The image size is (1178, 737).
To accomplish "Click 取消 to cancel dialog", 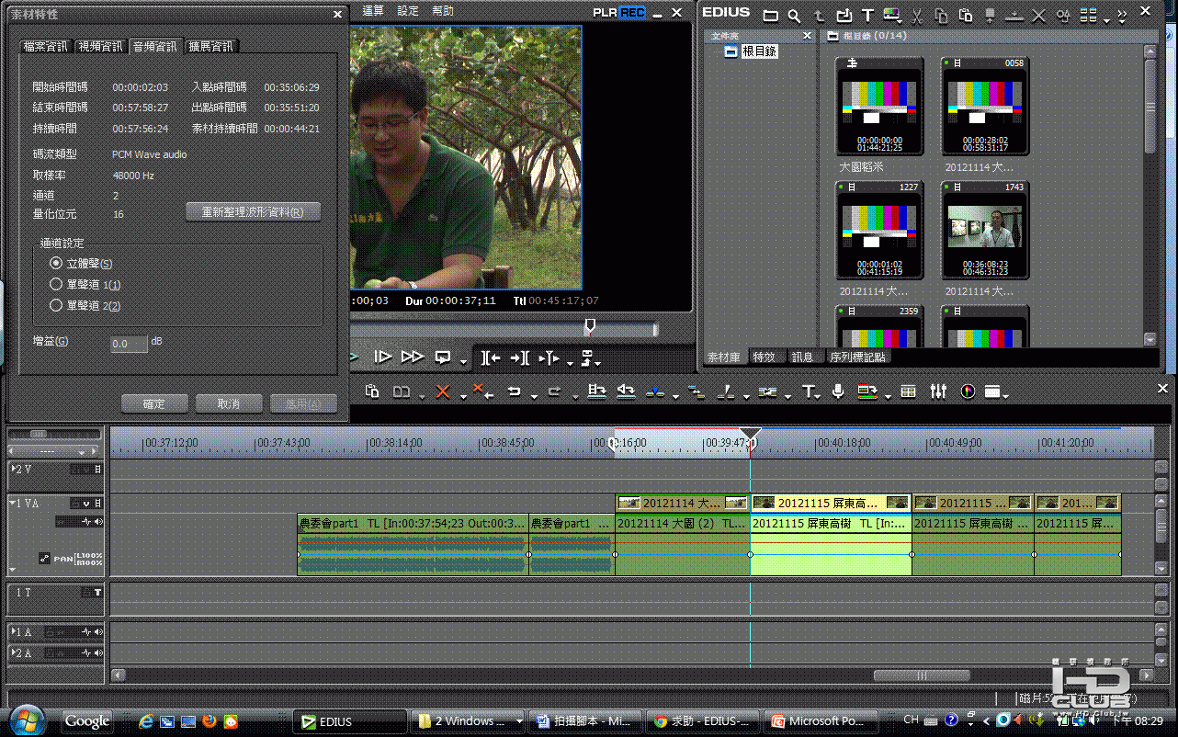I will pos(229,403).
